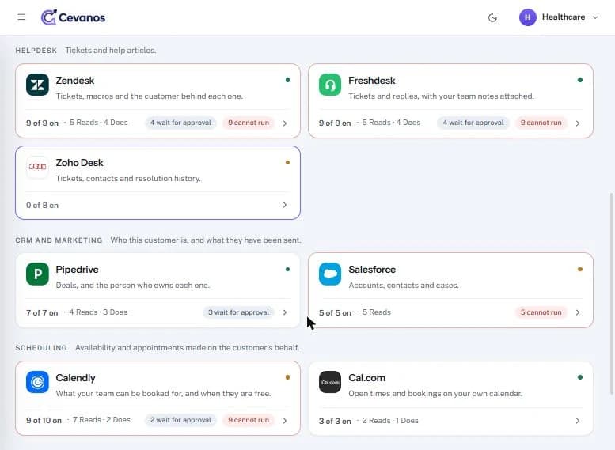Expand the Cal.com card chevron
This screenshot has height=450, width=615.
tap(578, 421)
